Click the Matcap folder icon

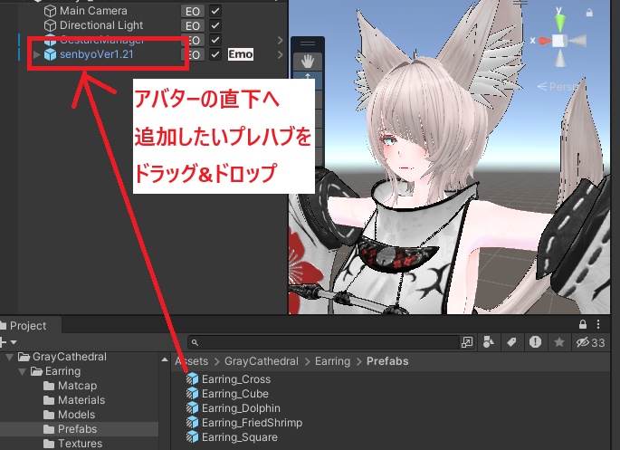pos(49,386)
